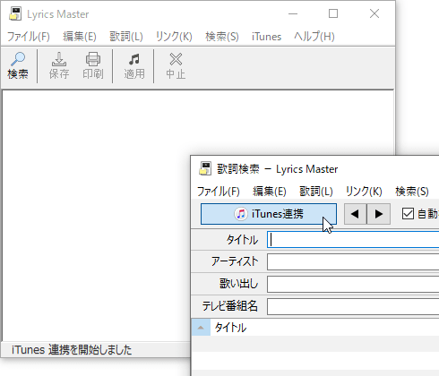The width and height of the screenshot is (439, 376).
Task: Click the forward arrow in 歌詞検索
Action: pyautogui.click(x=379, y=214)
